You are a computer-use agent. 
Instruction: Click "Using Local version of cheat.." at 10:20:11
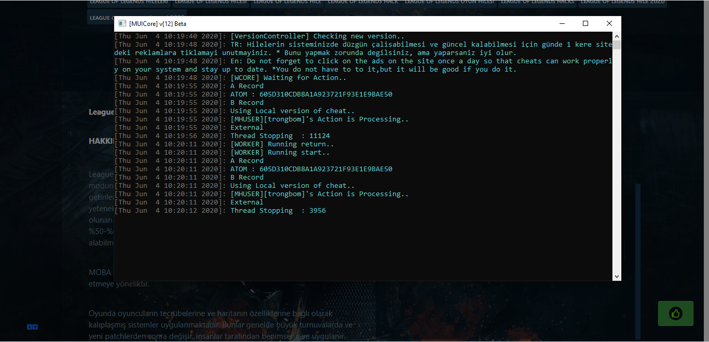235,186
